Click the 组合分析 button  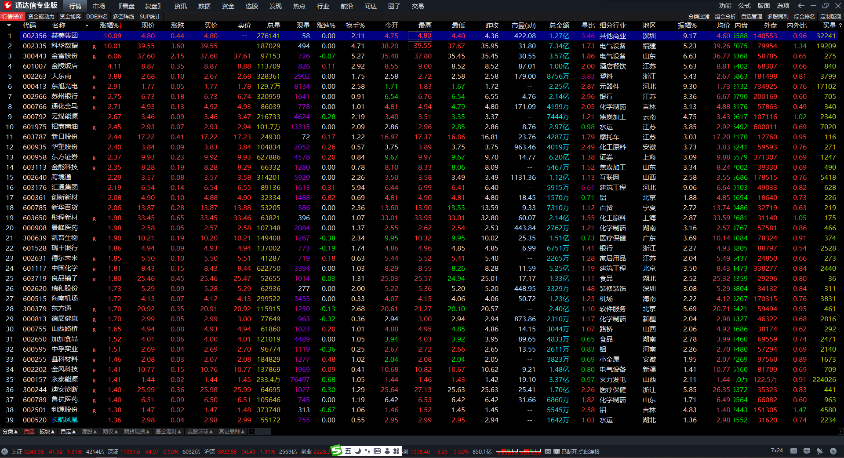725,17
